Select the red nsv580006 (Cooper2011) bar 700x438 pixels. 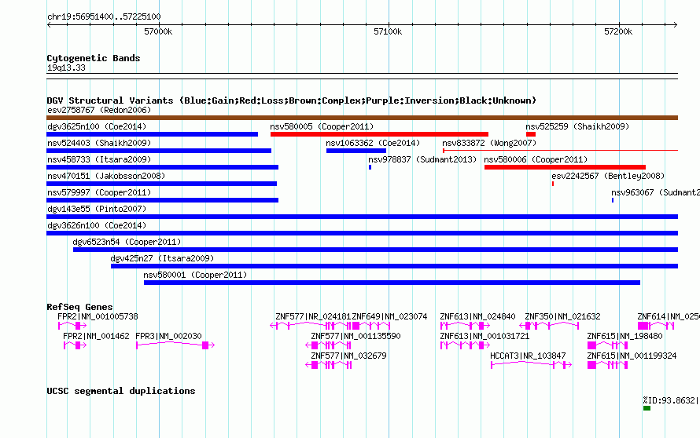click(x=566, y=167)
